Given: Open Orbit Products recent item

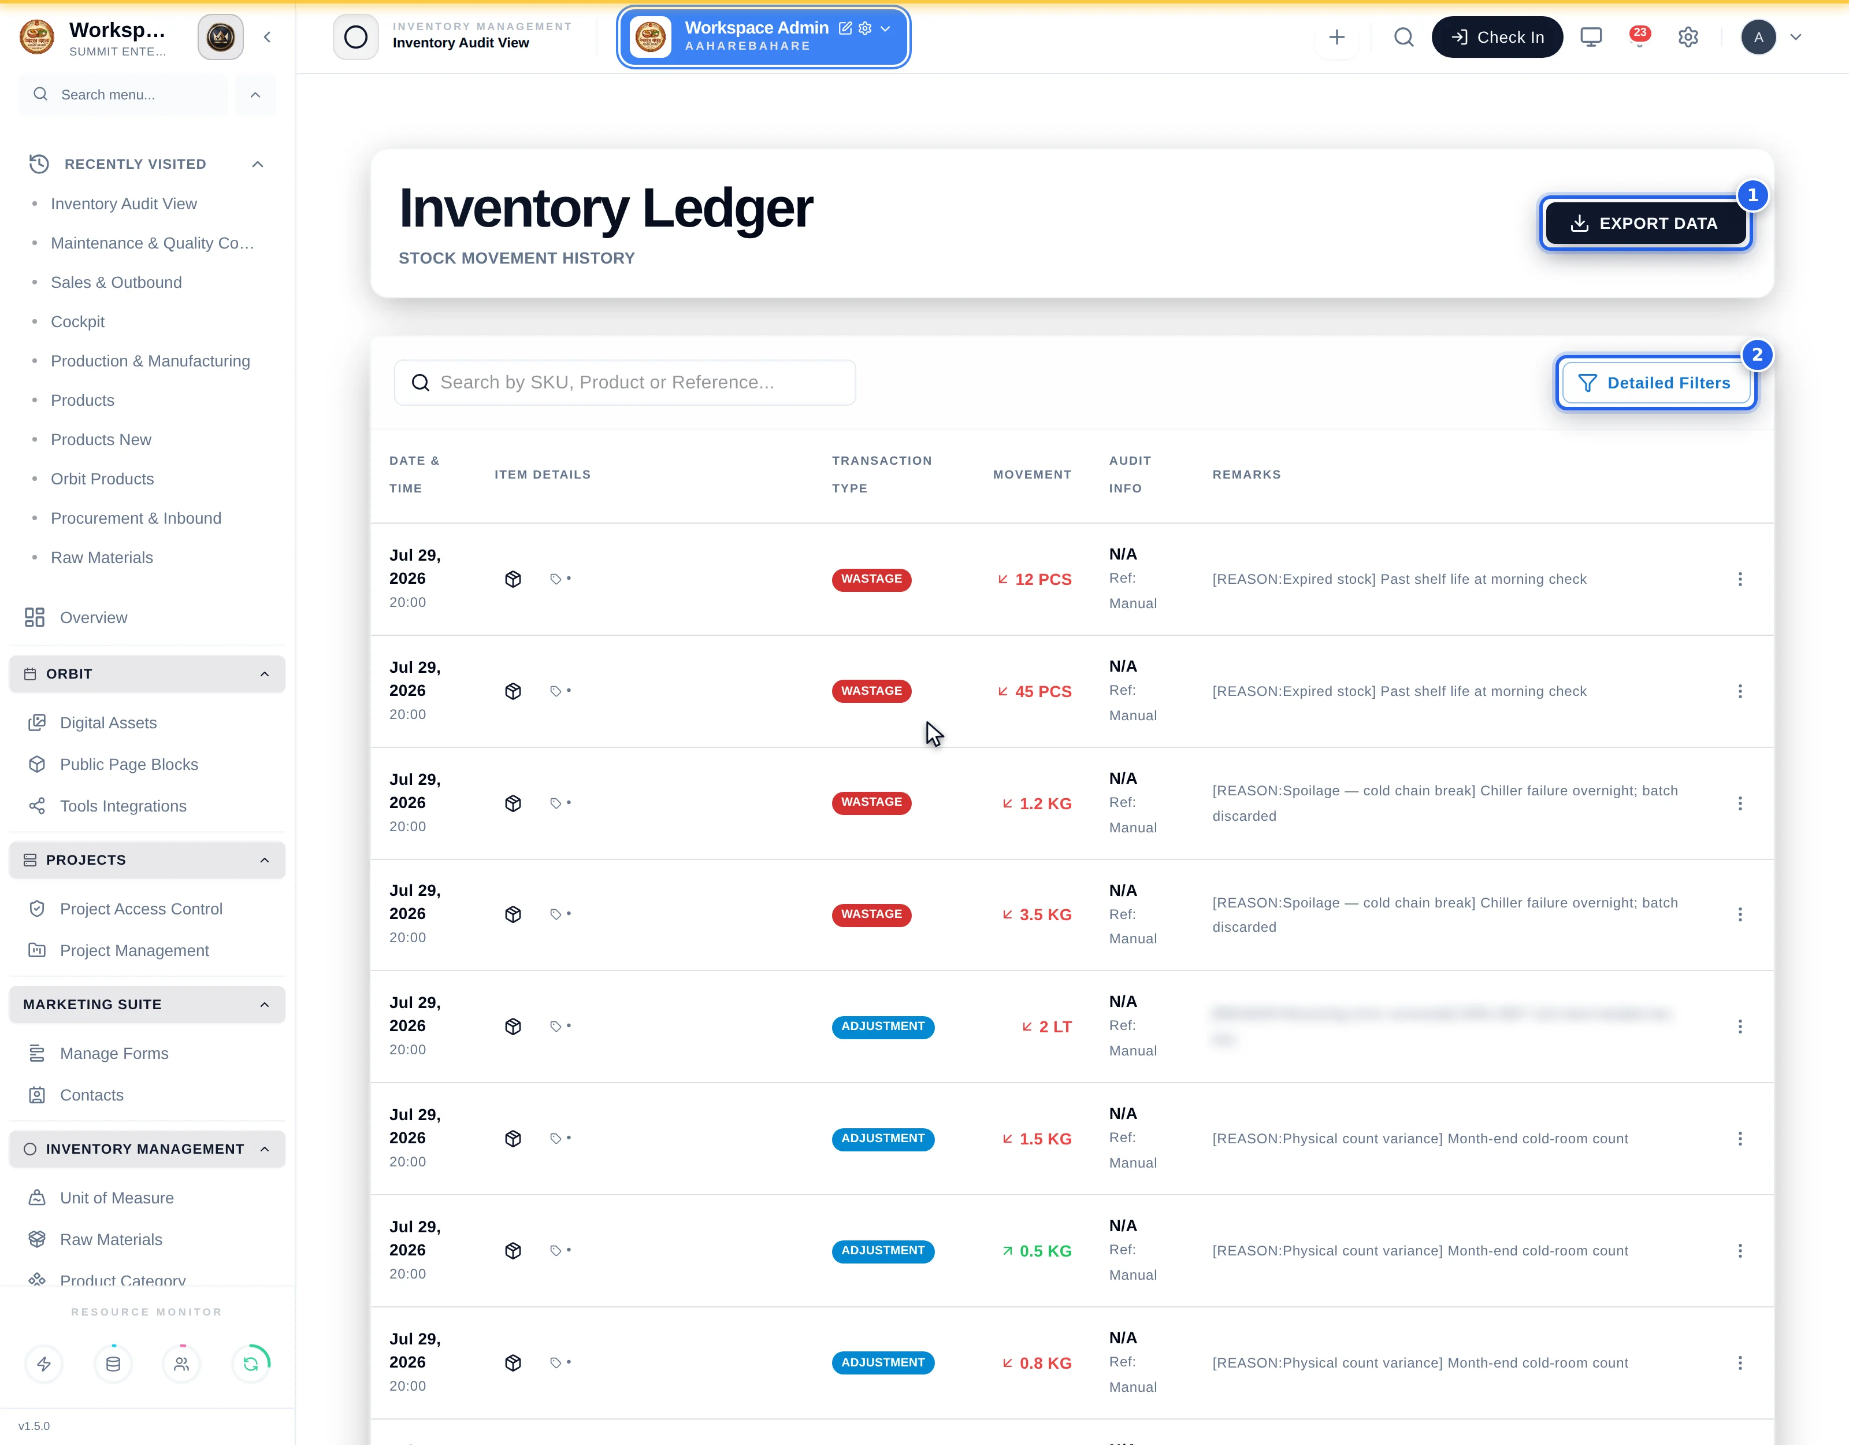Looking at the screenshot, I should (x=102, y=479).
